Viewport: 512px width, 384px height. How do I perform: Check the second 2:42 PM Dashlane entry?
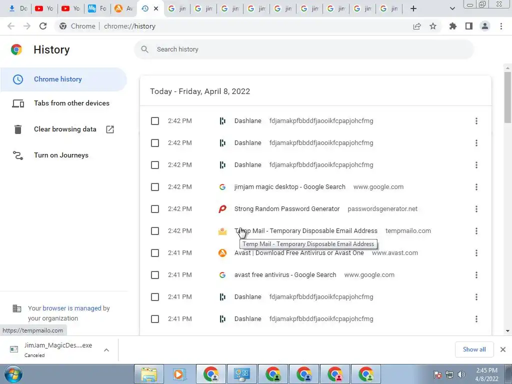155,143
